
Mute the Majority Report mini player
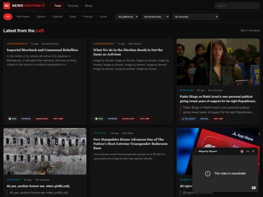(242, 151)
